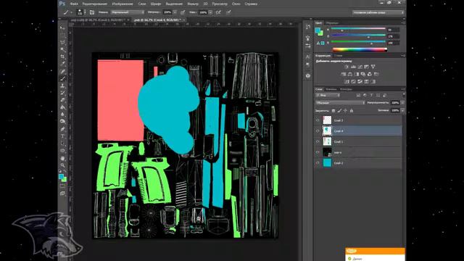Select the Hand tool
This screenshot has height=261, width=464.
[62, 158]
